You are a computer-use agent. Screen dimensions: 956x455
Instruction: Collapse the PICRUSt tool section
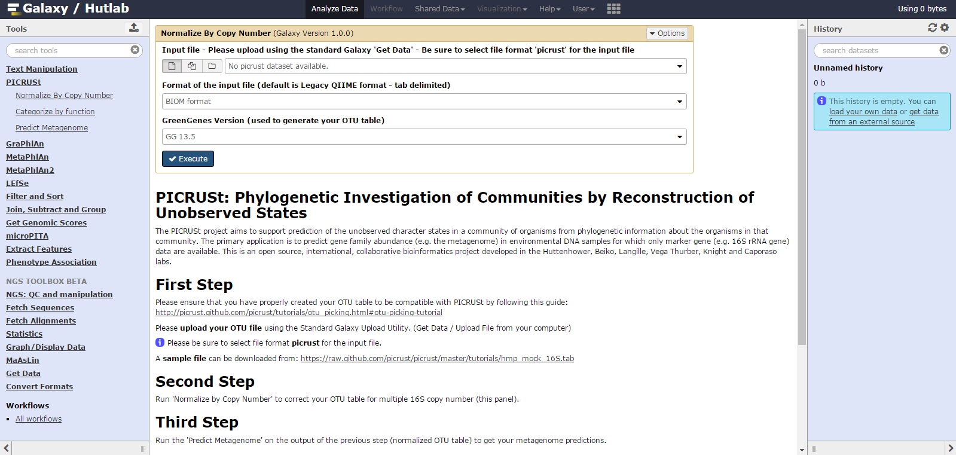[x=23, y=82]
